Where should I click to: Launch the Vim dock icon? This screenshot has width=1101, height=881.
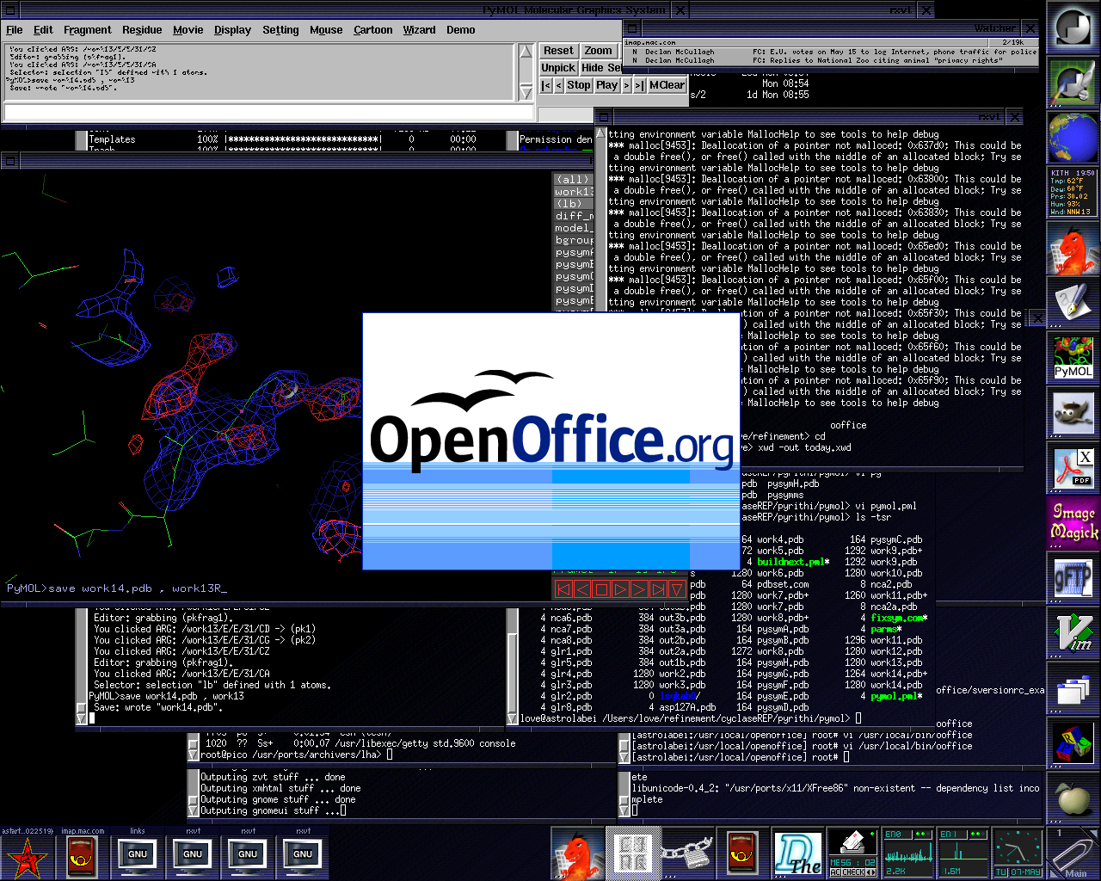point(1073,633)
